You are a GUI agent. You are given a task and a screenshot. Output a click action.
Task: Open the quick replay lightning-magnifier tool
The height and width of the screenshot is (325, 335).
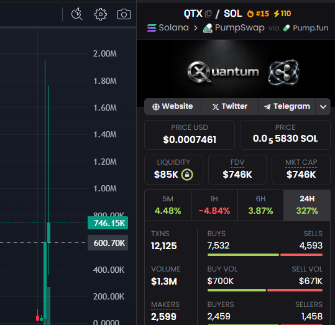[77, 14]
